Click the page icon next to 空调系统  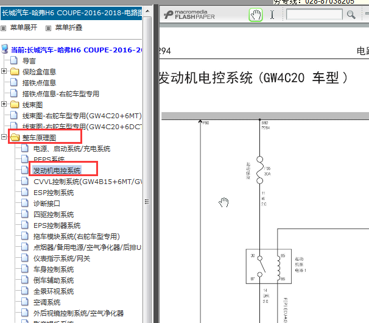tap(25, 302)
